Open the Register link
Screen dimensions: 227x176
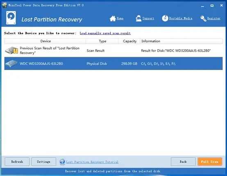pos(213,18)
